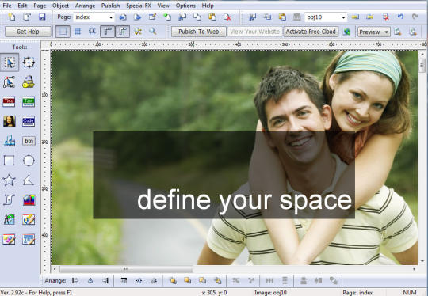The width and height of the screenshot is (428, 296).
Task: Click the grayed redo arrow icon
Action: [415, 17]
